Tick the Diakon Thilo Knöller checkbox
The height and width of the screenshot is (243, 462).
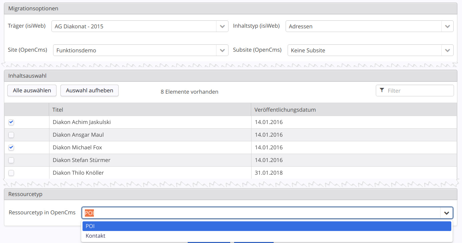[11, 173]
